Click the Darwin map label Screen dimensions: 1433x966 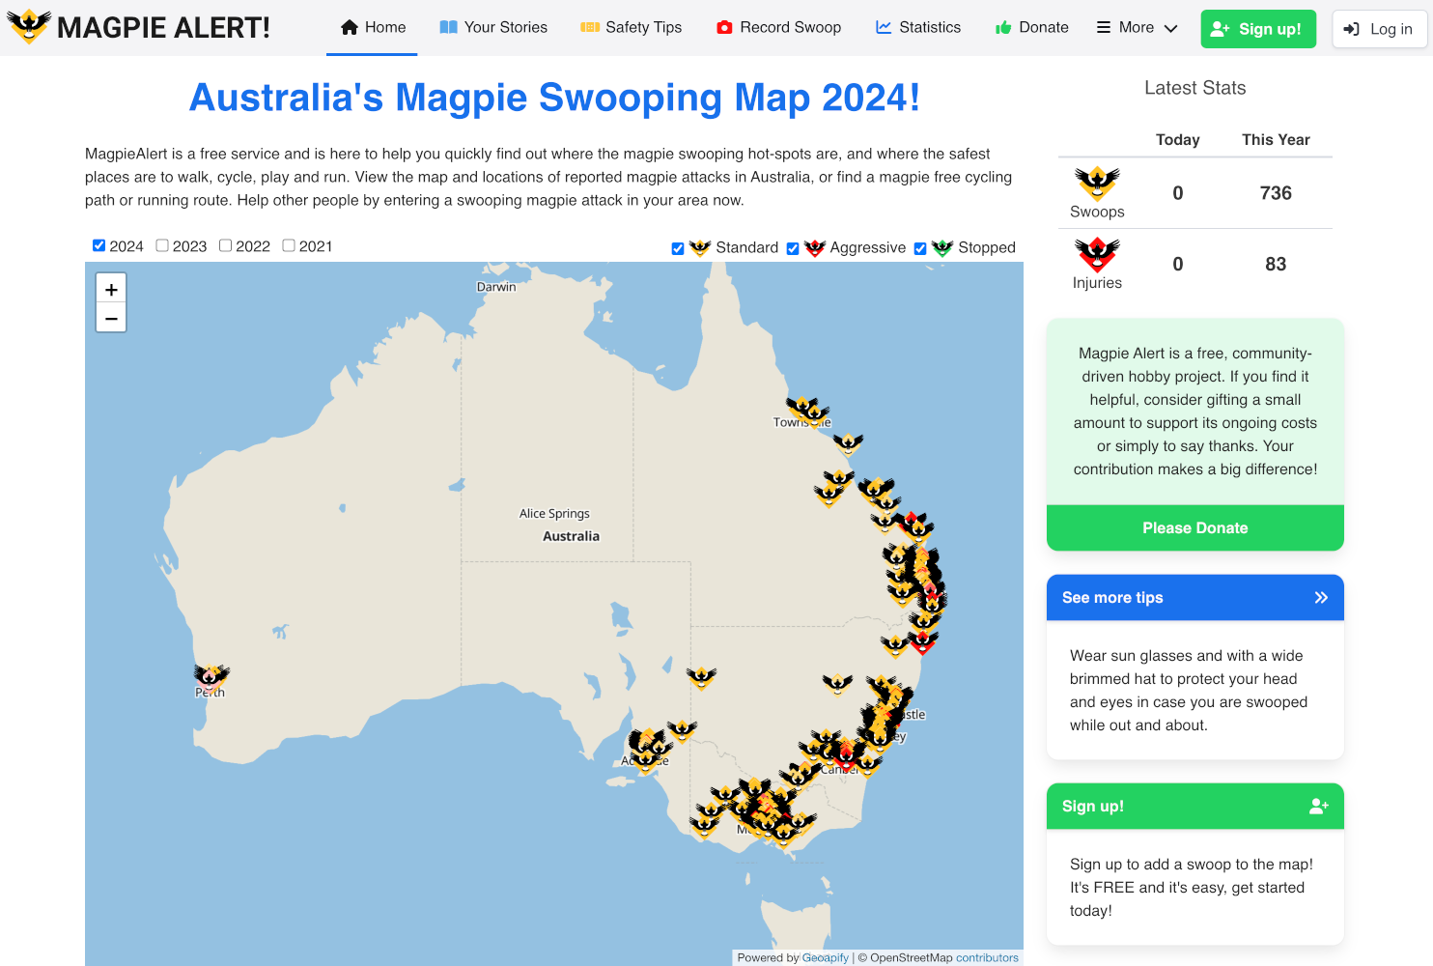pos(496,287)
